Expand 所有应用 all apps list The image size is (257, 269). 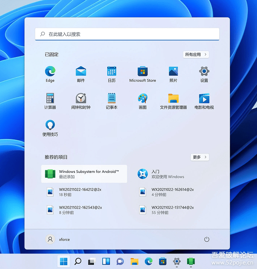[196, 55]
